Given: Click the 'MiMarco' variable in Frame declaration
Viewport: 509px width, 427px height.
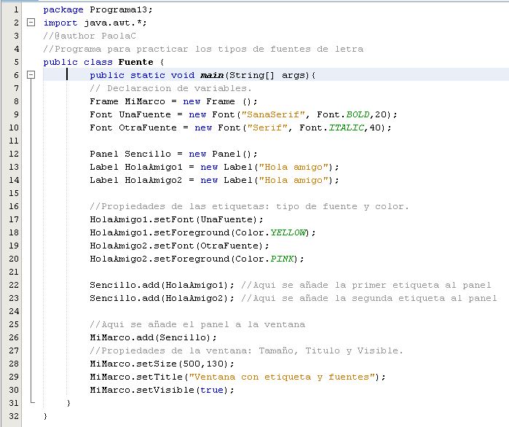Looking at the screenshot, I should point(145,101).
